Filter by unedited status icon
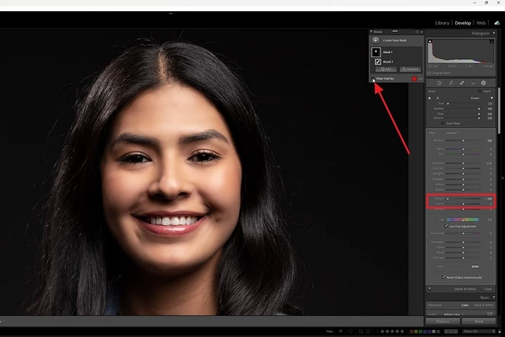The height and width of the screenshot is (337, 505). (368, 331)
